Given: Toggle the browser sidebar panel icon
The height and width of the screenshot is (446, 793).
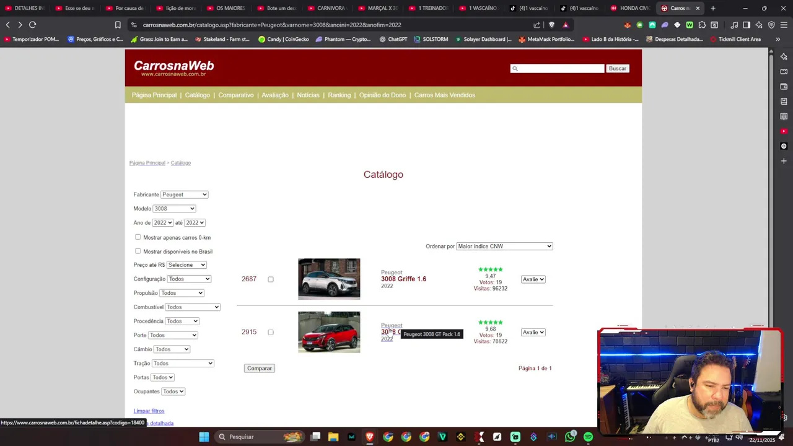Looking at the screenshot, I should [x=747, y=25].
